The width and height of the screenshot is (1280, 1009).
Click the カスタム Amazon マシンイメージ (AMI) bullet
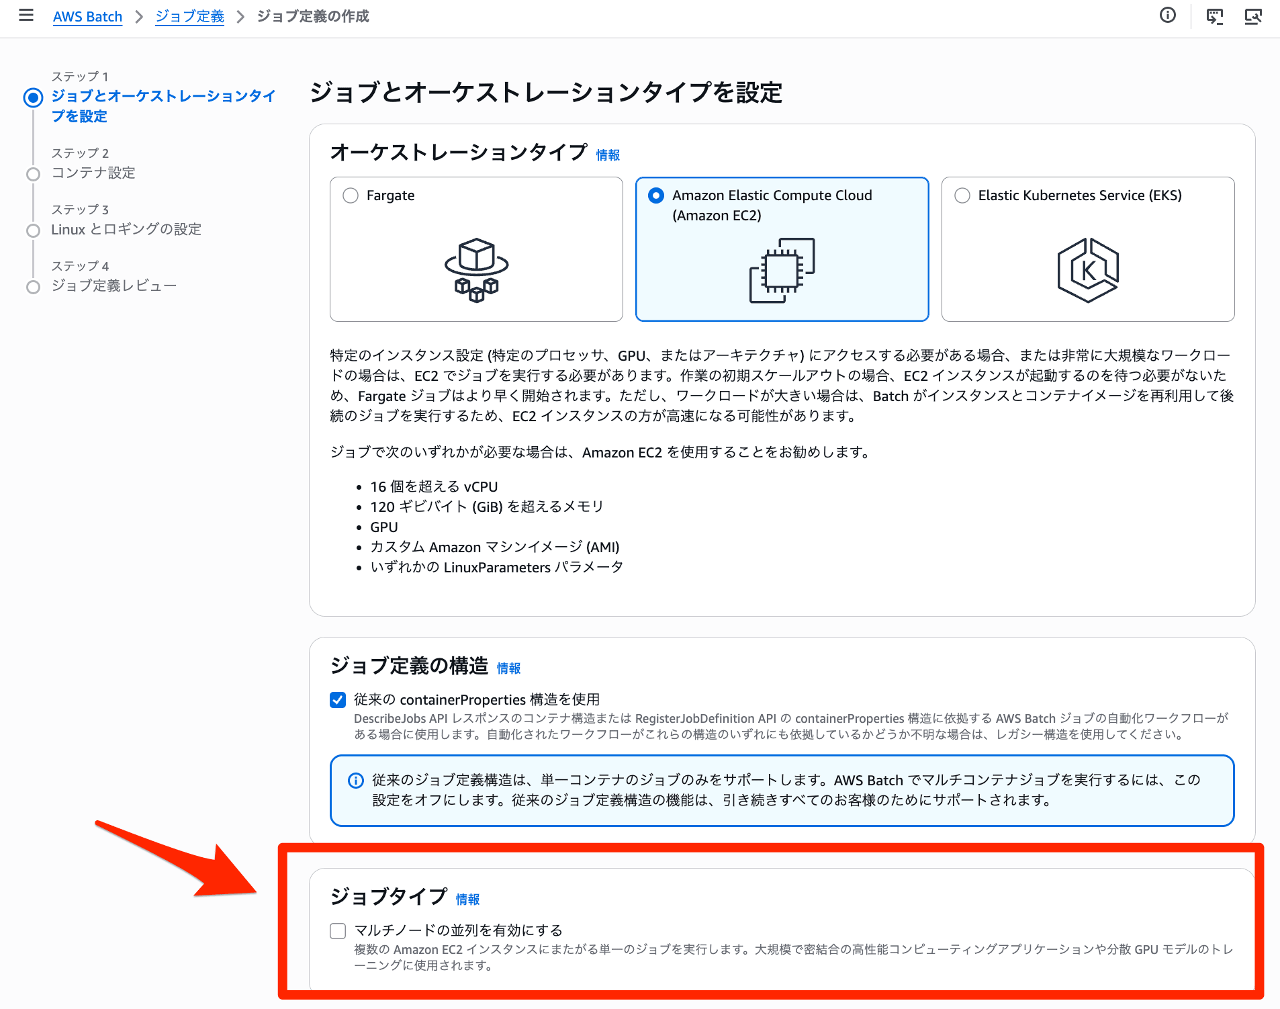pos(495,547)
